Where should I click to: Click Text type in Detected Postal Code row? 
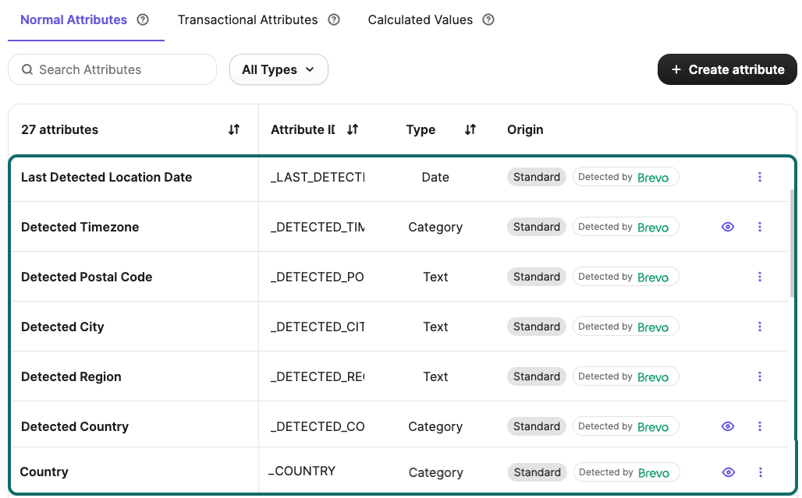(x=435, y=277)
